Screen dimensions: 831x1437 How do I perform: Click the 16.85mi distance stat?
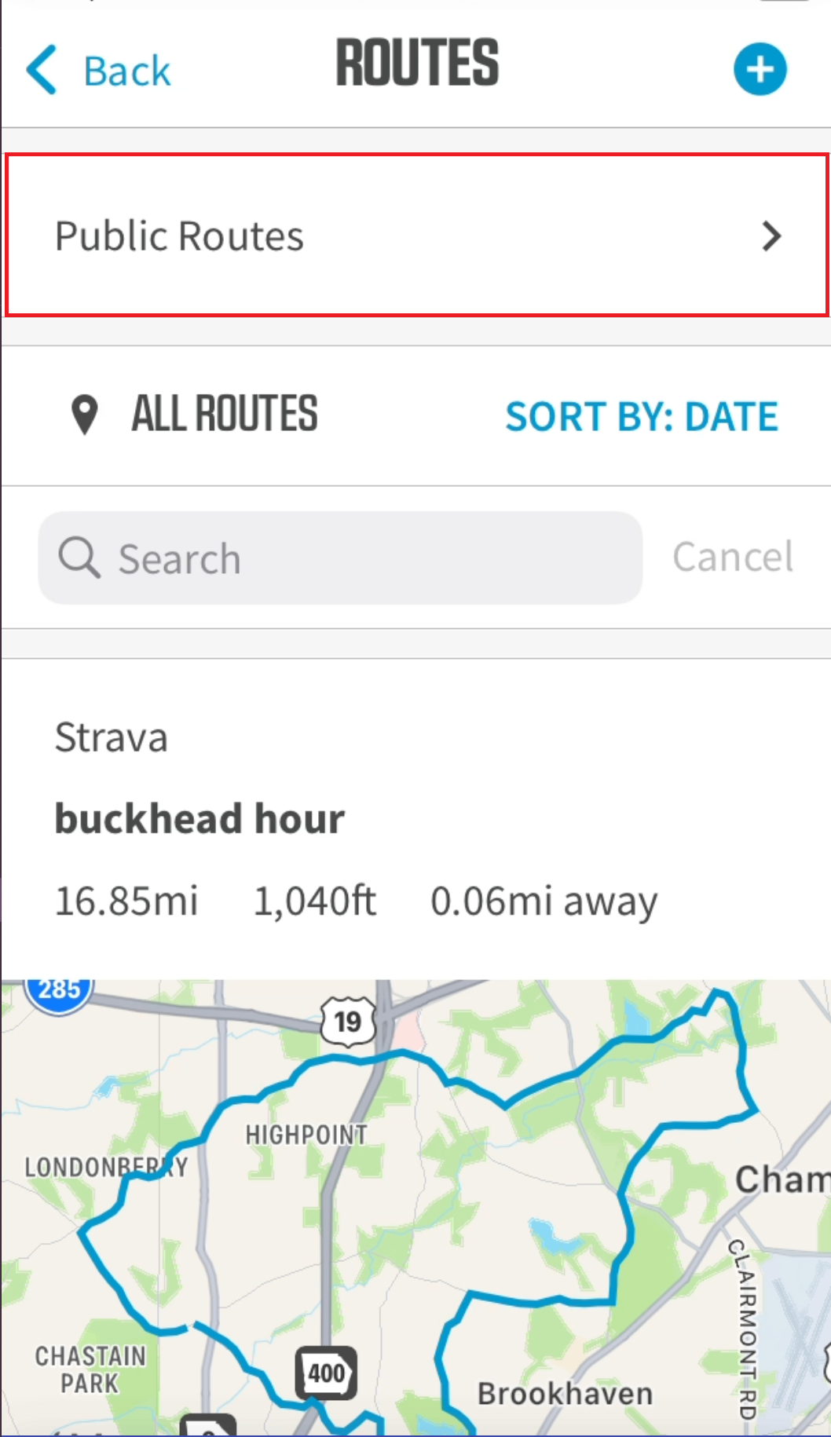[x=126, y=901]
